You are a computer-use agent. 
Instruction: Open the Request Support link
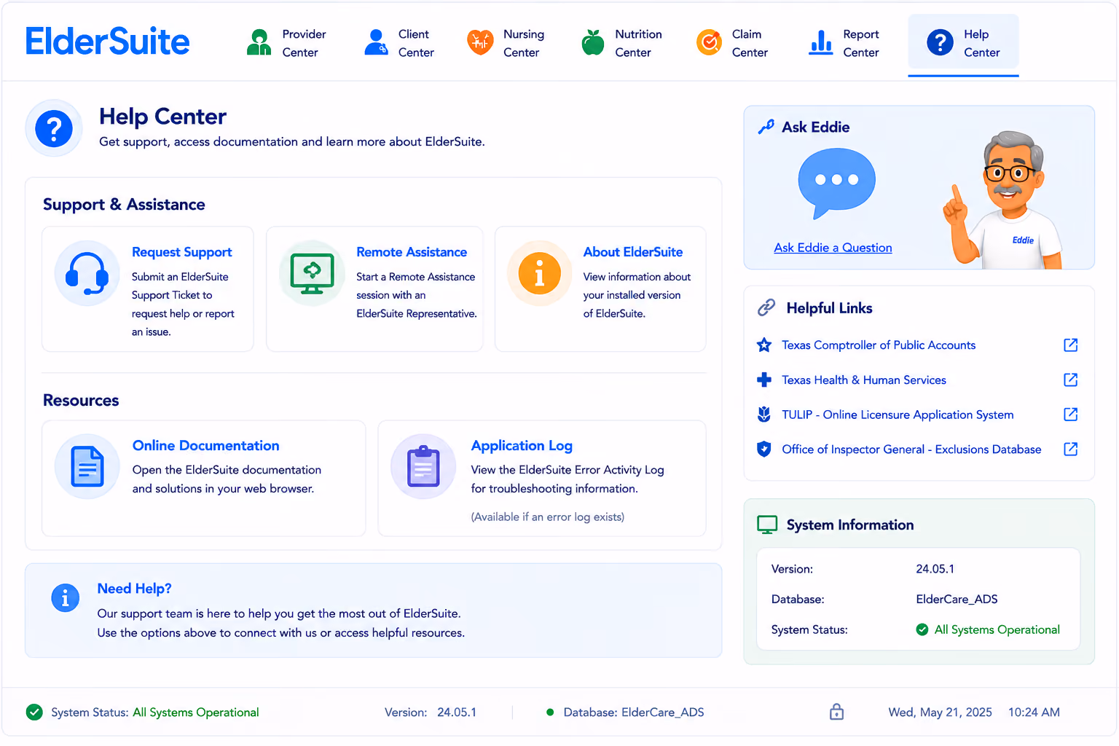(x=181, y=252)
